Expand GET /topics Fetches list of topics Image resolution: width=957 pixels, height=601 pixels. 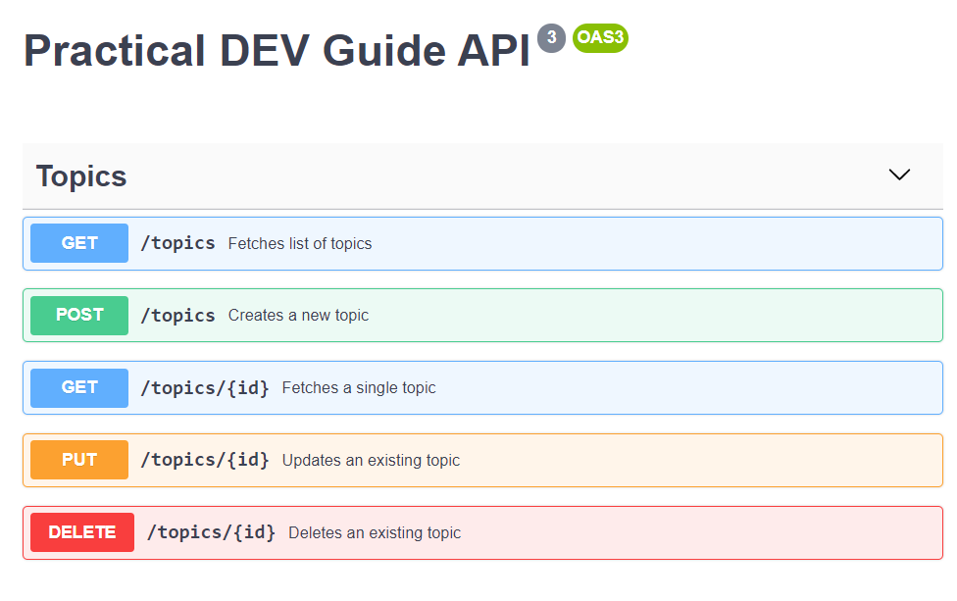pos(482,243)
